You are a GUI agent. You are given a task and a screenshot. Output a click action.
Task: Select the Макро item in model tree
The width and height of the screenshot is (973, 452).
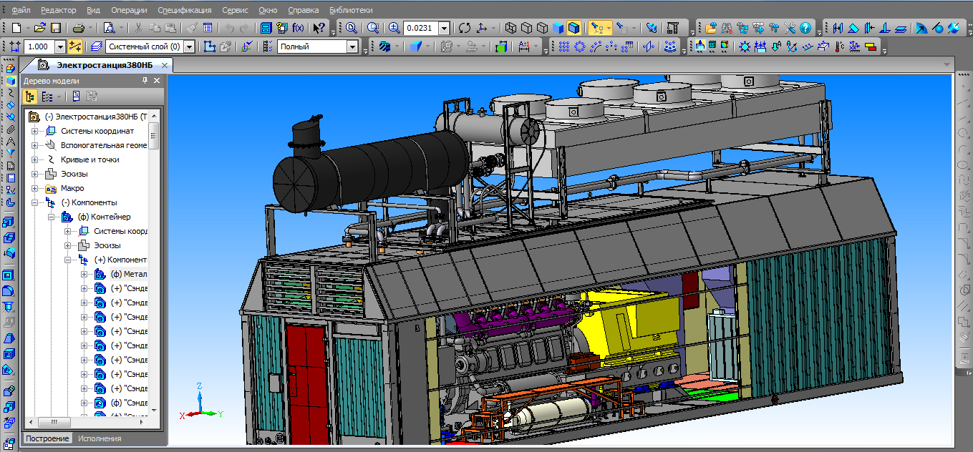(72, 188)
